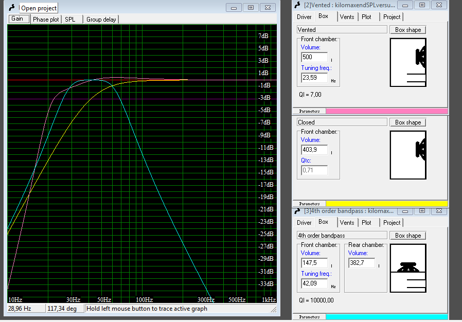
Task: Click the graph window app icon
Action: coord(12,7)
